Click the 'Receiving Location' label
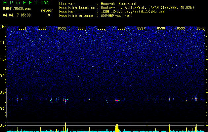The width and height of the screenshot is (208, 132). pos(77,8)
